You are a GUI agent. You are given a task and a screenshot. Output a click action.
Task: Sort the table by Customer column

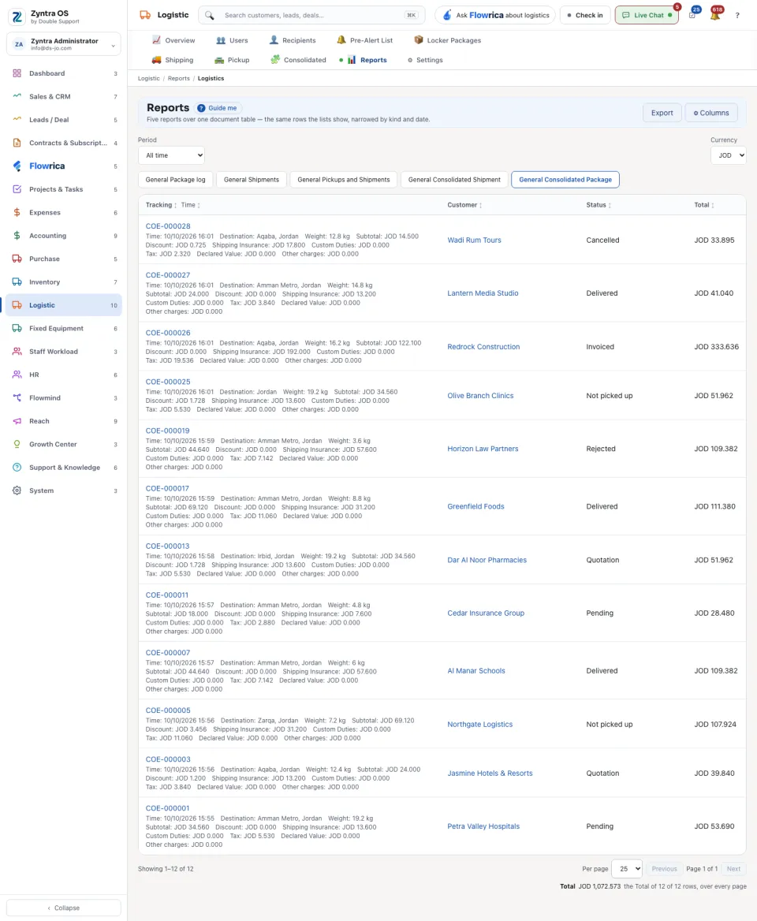[x=464, y=205]
